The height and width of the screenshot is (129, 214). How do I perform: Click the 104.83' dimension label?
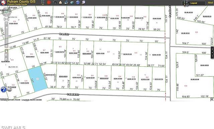(186, 97)
